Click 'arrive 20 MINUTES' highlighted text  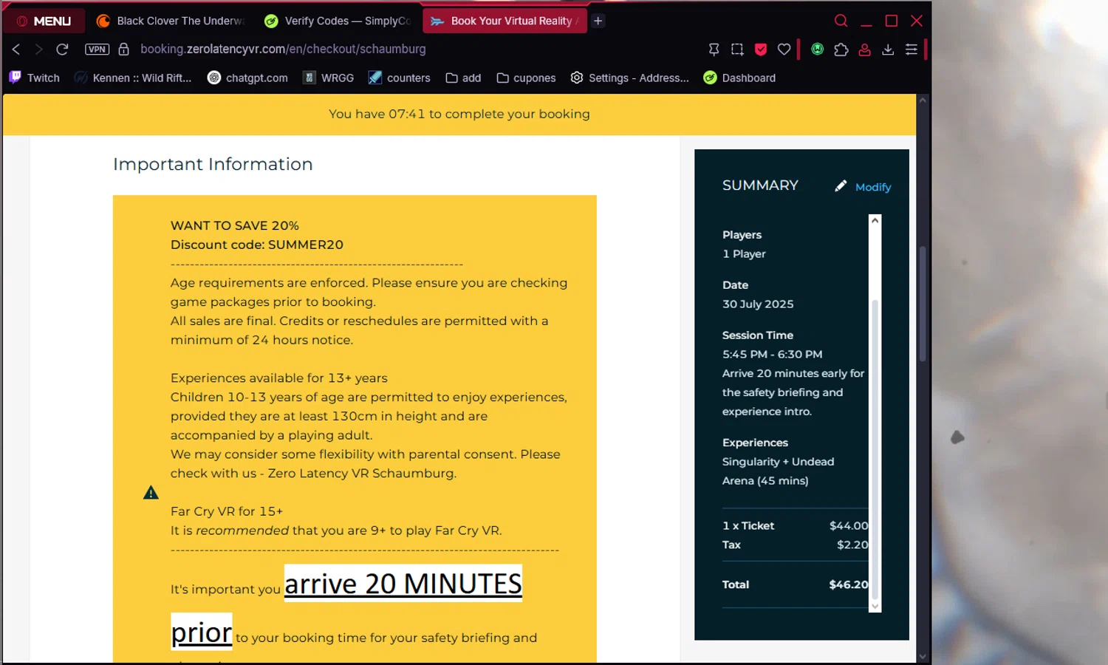point(403,583)
